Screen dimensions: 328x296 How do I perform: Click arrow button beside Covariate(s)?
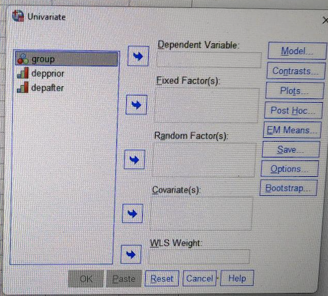click(x=133, y=213)
